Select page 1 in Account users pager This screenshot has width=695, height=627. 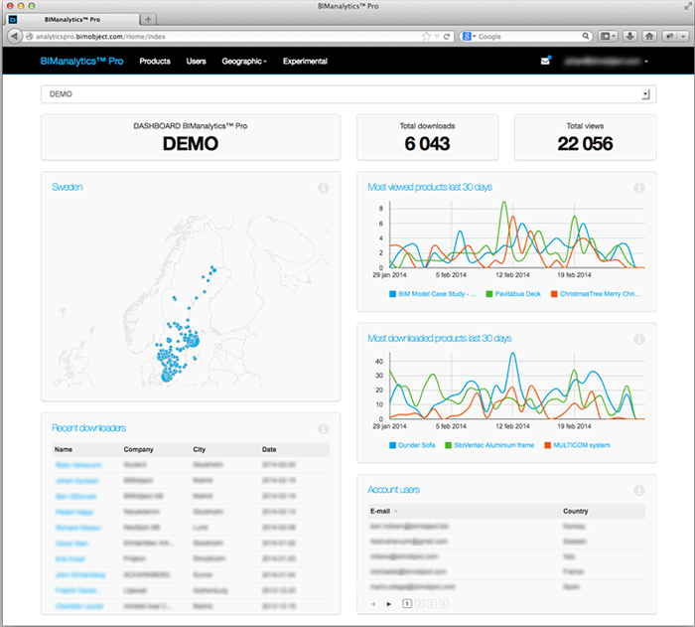(x=407, y=604)
